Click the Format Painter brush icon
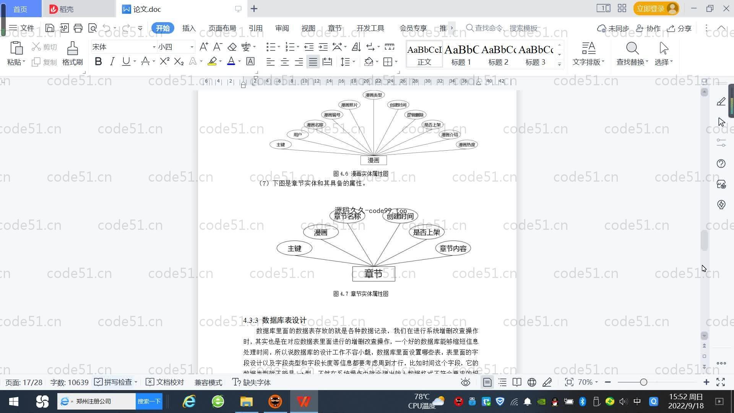This screenshot has width=734, height=413. (72, 49)
